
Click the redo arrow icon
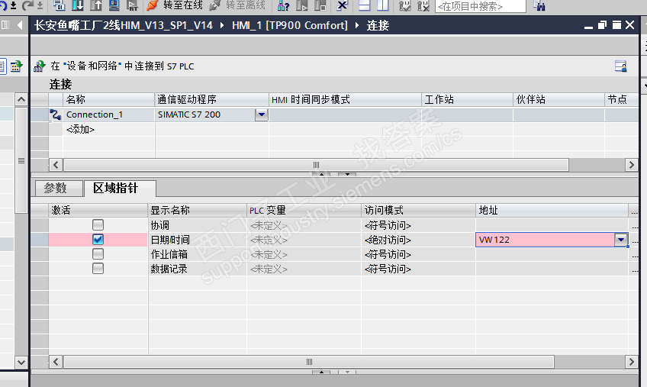[27, 5]
